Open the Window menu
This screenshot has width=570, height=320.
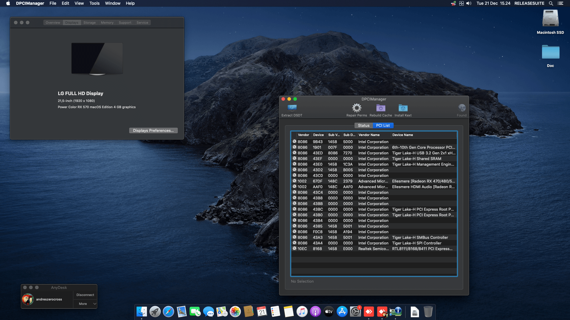(x=113, y=3)
